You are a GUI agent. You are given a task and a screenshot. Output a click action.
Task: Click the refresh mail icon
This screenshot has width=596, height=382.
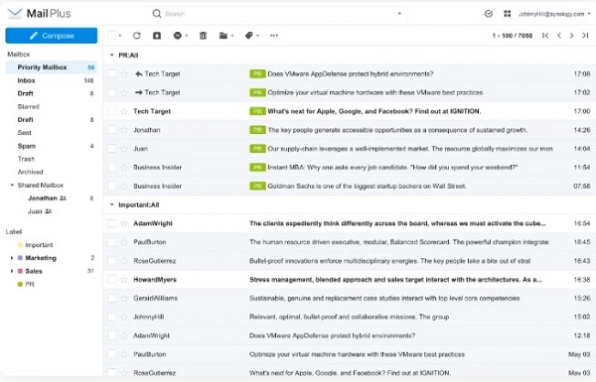[137, 36]
